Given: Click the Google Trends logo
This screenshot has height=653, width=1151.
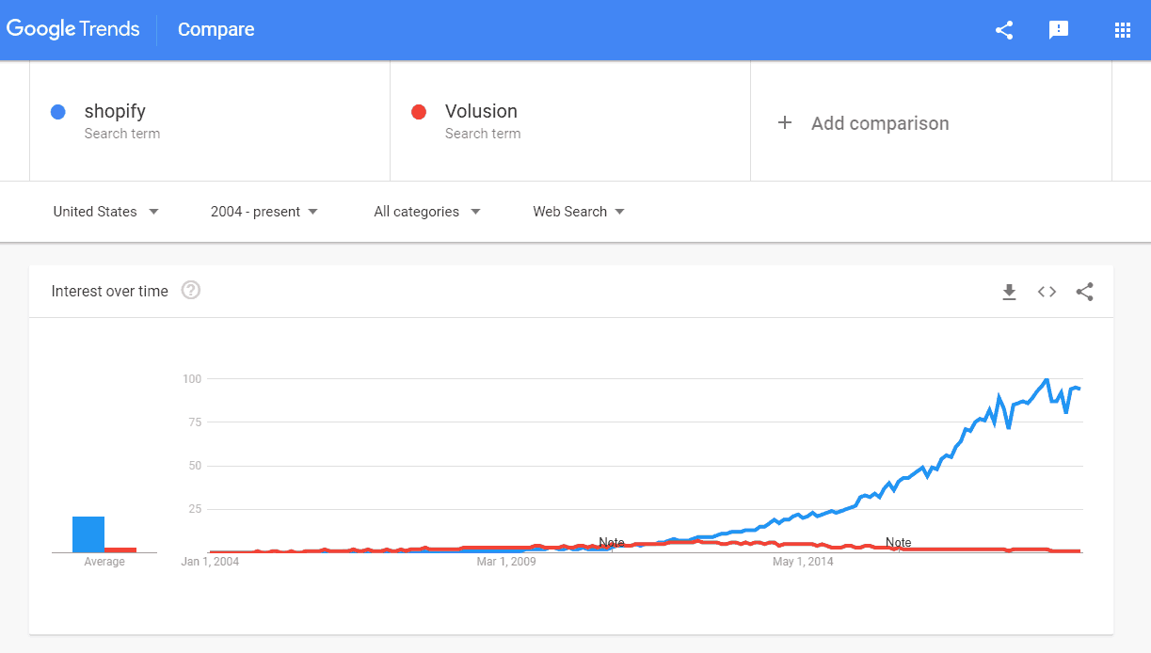Looking at the screenshot, I should pyautogui.click(x=73, y=29).
